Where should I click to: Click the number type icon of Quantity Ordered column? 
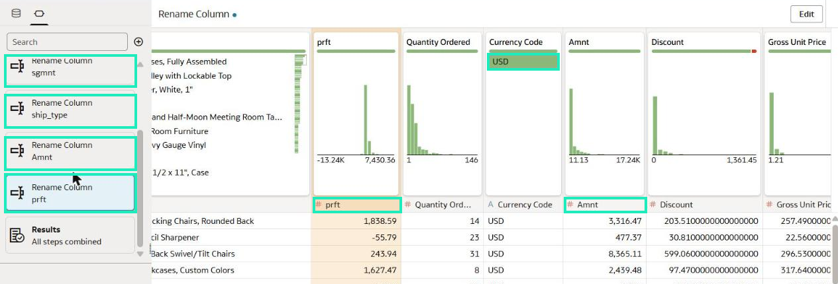click(408, 205)
